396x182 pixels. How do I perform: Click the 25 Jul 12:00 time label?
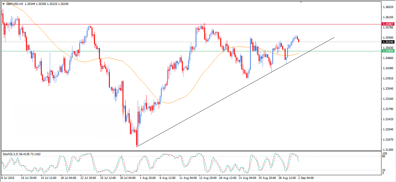click(x=108, y=178)
